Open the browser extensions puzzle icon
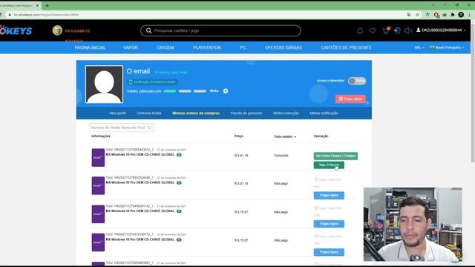The height and width of the screenshot is (267, 475). [453, 15]
